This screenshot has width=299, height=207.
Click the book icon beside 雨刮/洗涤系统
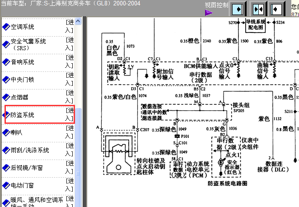coord(6,151)
